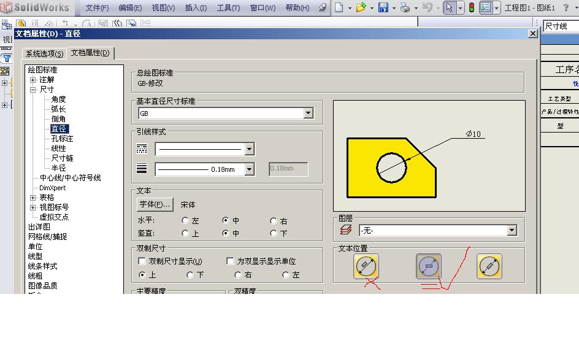Open the View (视图) menu
This screenshot has height=359, width=579.
(x=163, y=8)
